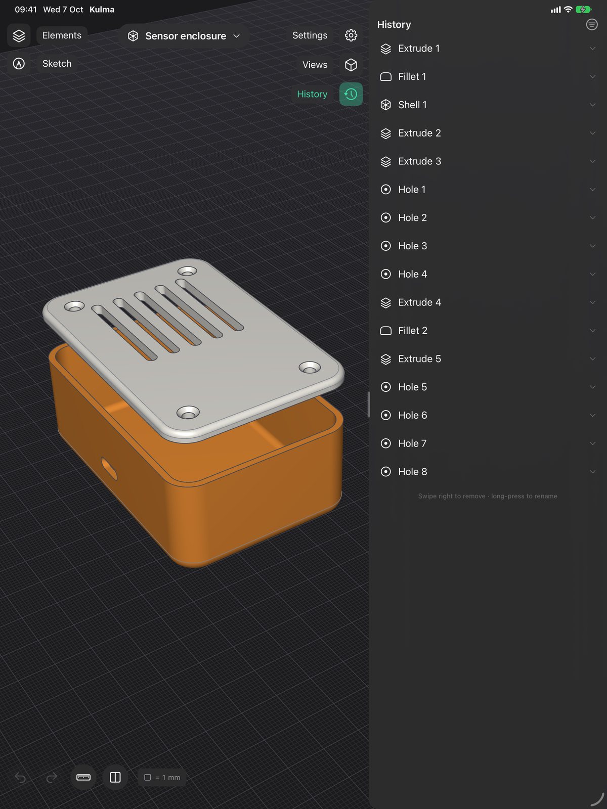This screenshot has width=607, height=809.
Task: Select the Extrude 1 history step
Action: coord(488,49)
